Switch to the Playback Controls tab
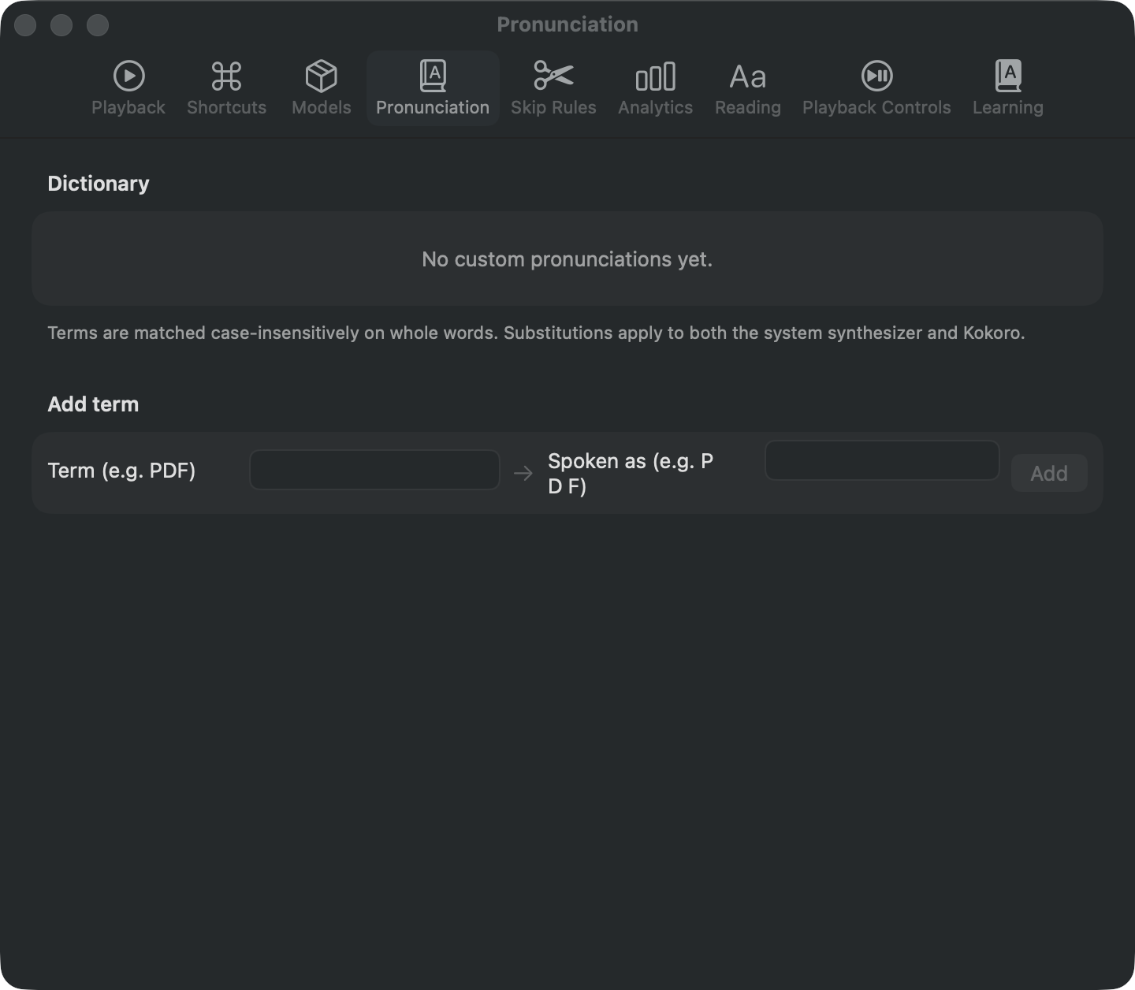Image resolution: width=1135 pixels, height=990 pixels. point(876,88)
